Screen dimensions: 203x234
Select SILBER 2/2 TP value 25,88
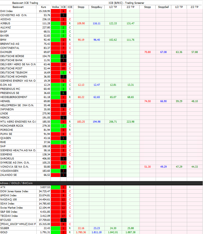click(x=130, y=228)
